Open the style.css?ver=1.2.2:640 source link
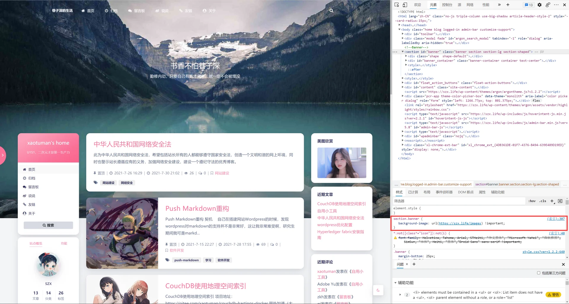The width and height of the screenshot is (569, 304). point(544,252)
